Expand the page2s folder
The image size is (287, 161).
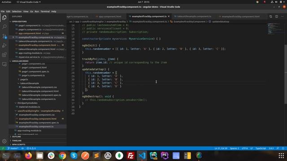point(24,80)
